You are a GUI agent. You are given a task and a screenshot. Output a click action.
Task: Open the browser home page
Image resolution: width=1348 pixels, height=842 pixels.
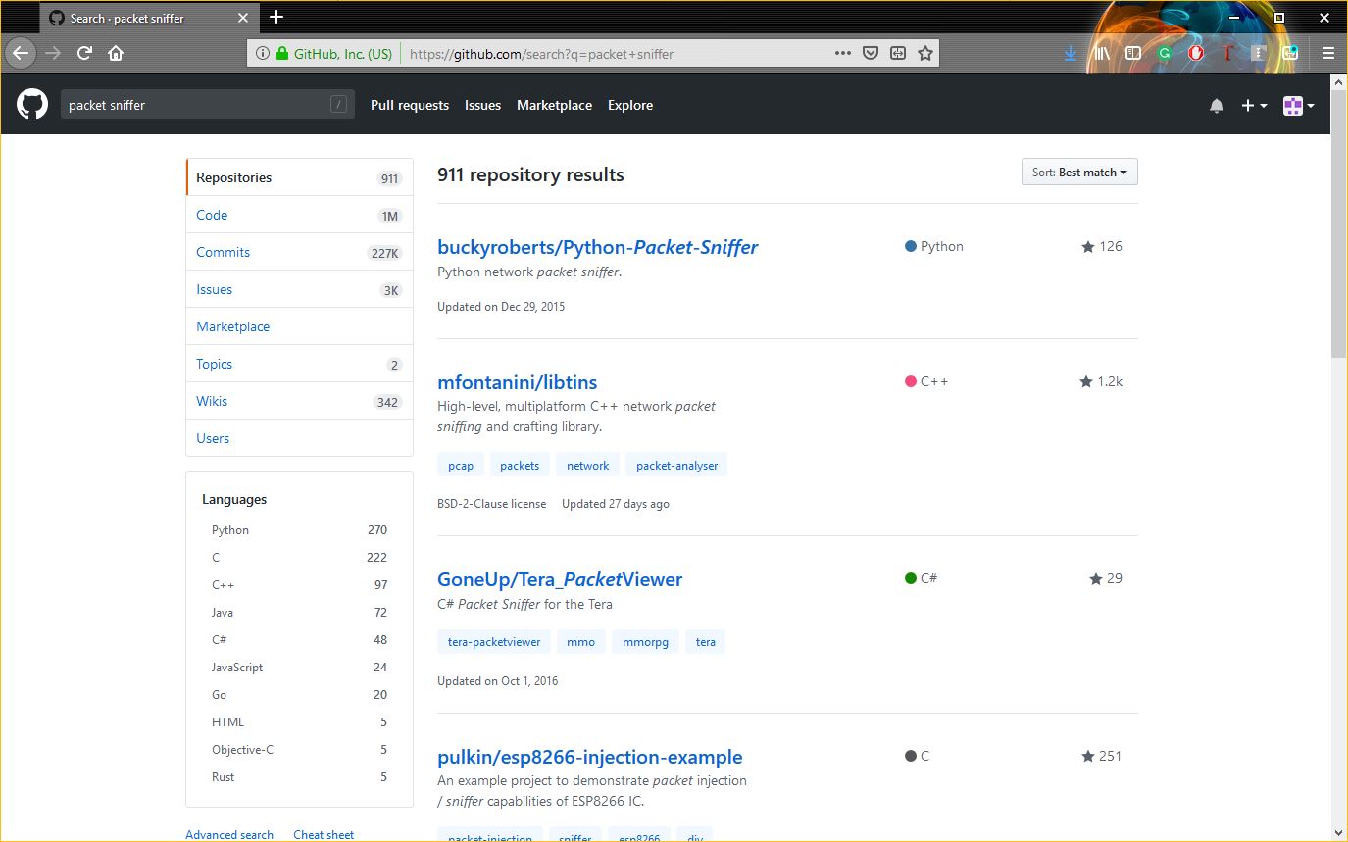click(116, 53)
